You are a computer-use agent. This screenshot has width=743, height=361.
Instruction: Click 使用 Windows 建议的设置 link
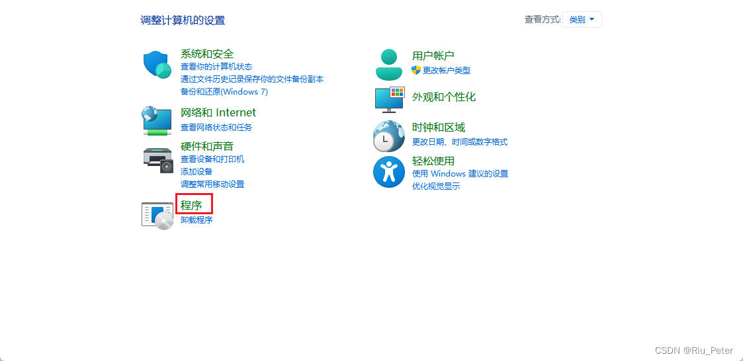(460, 174)
